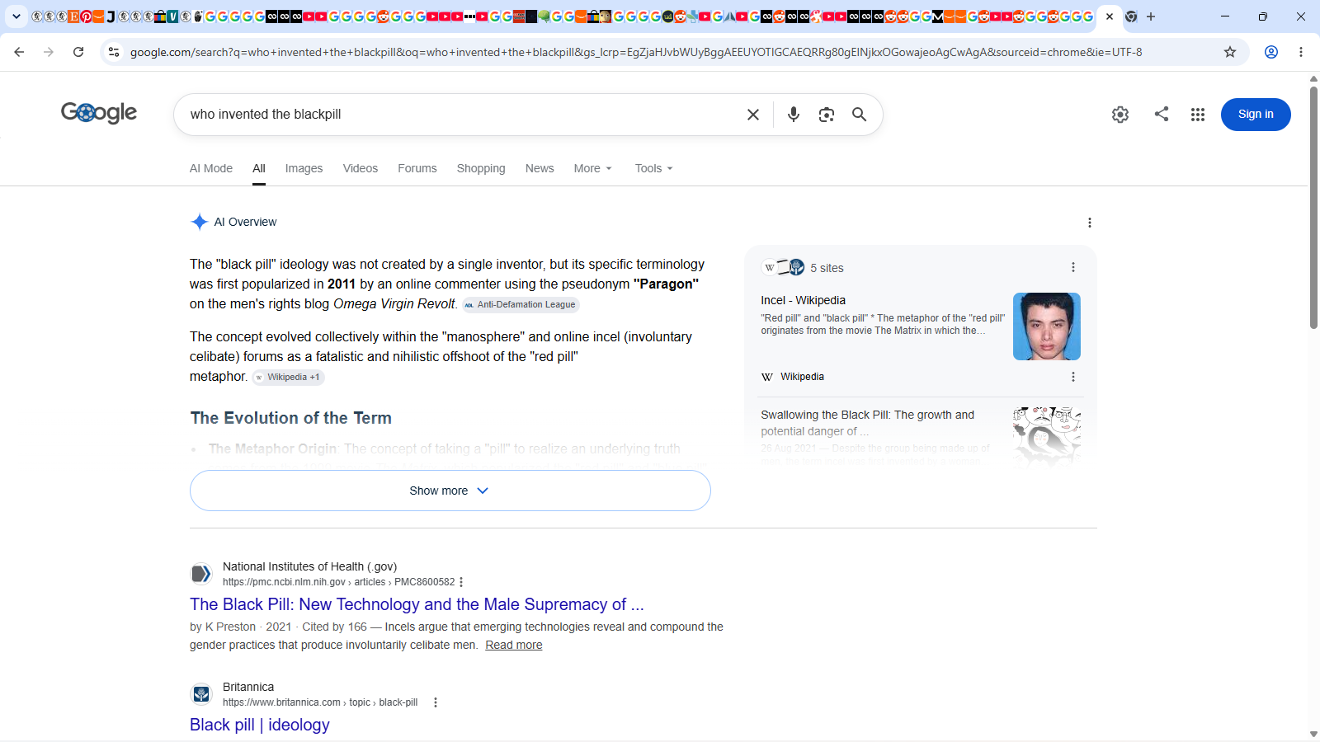1320x742 pixels.
Task: Open 'The Black Pill: New Technology' result
Action: click(417, 604)
